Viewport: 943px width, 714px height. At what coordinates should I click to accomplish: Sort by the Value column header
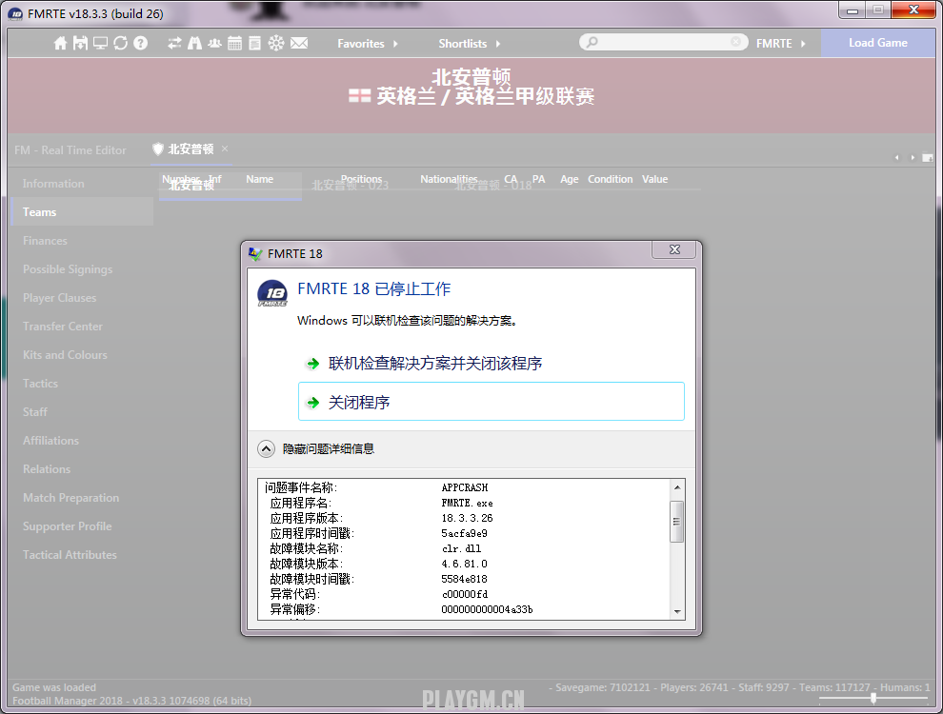[654, 179]
